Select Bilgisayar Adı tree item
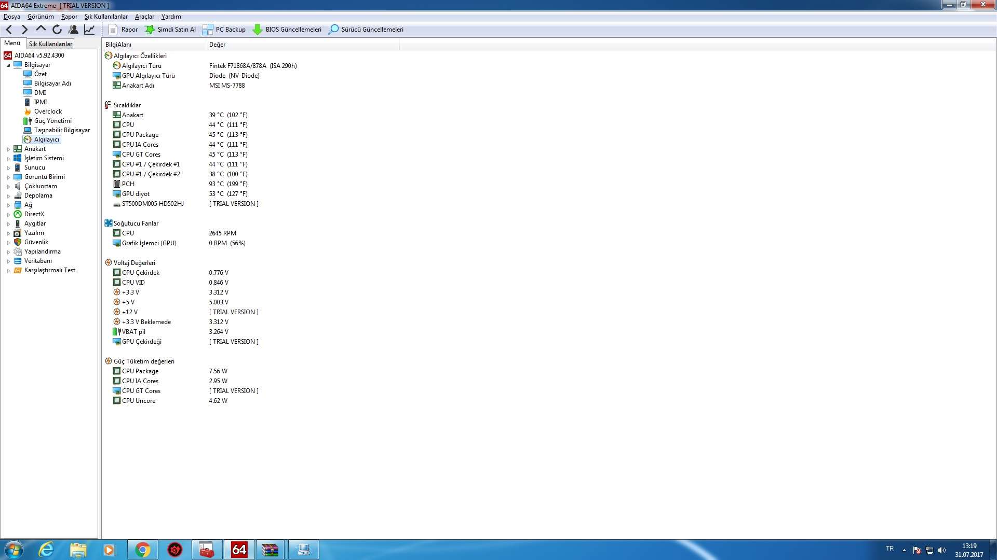The image size is (997, 560). [52, 83]
